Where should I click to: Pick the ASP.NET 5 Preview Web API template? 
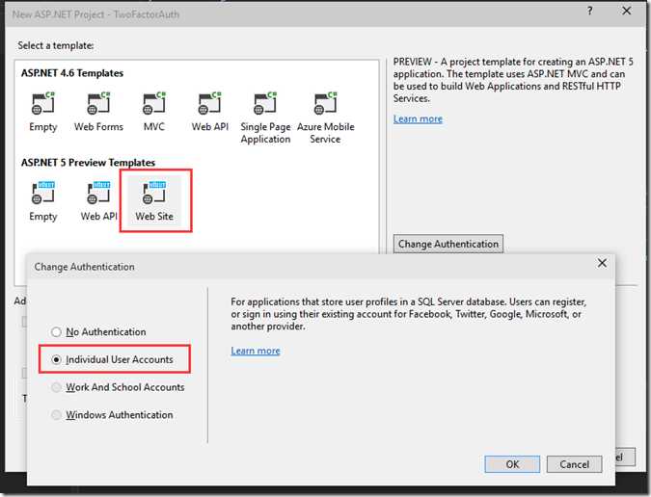click(98, 200)
